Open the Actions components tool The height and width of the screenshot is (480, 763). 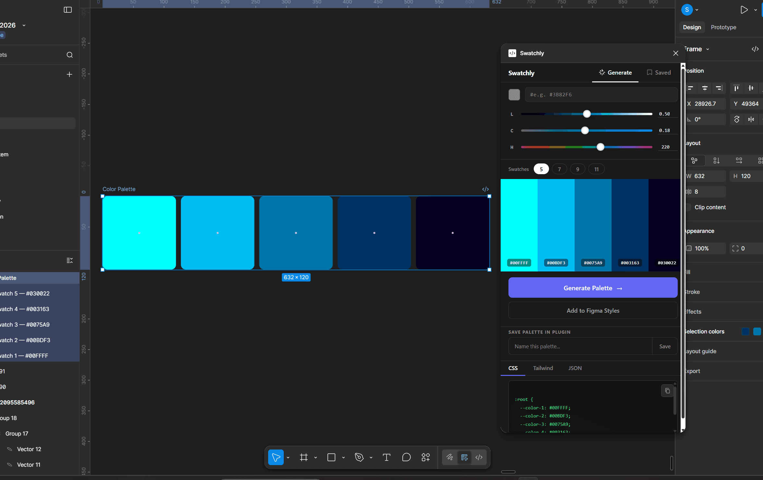[425, 457]
